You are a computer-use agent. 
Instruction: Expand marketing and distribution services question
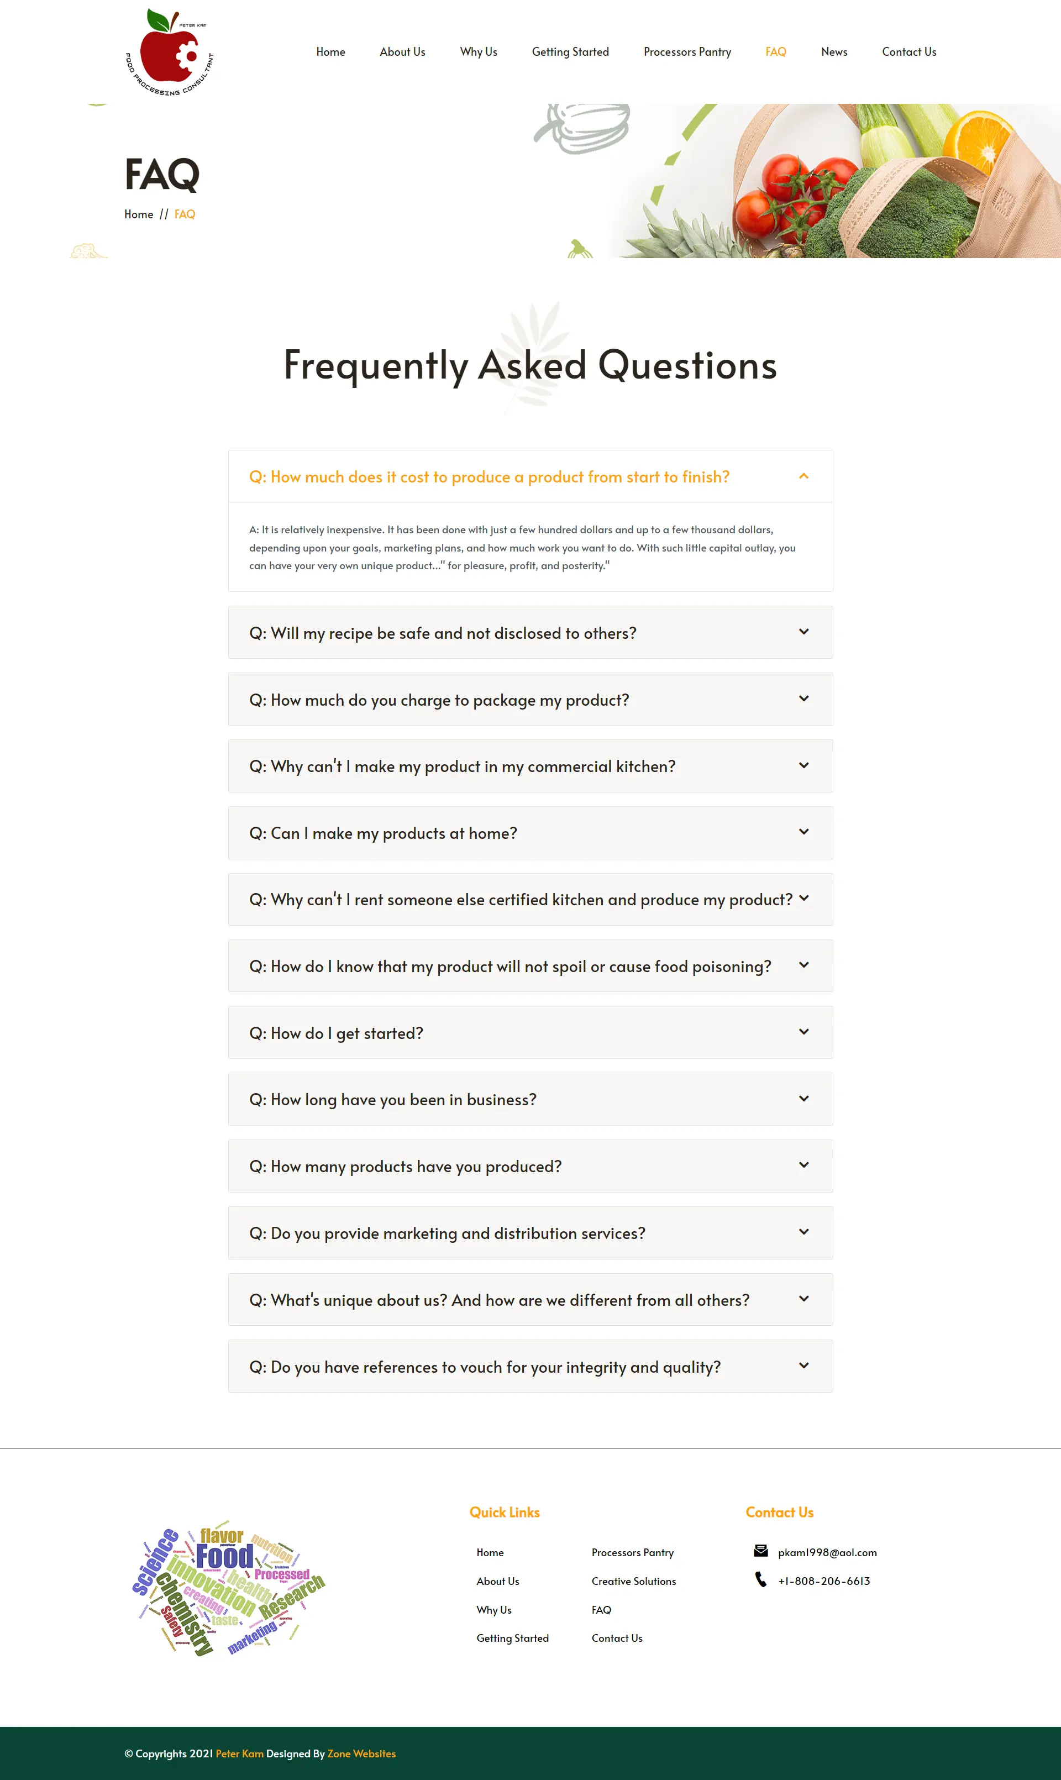click(x=447, y=1233)
